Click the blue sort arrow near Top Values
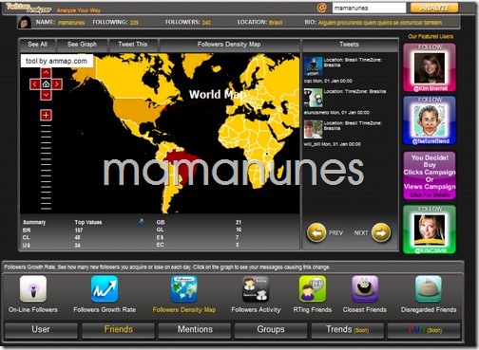 [x=142, y=222]
